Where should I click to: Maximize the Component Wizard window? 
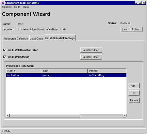pos(140,3)
